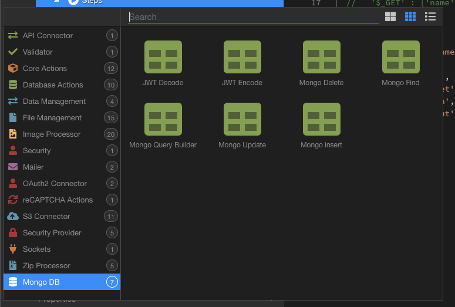
Task: Open the reCAPTCHA Actions category
Action: point(62,200)
